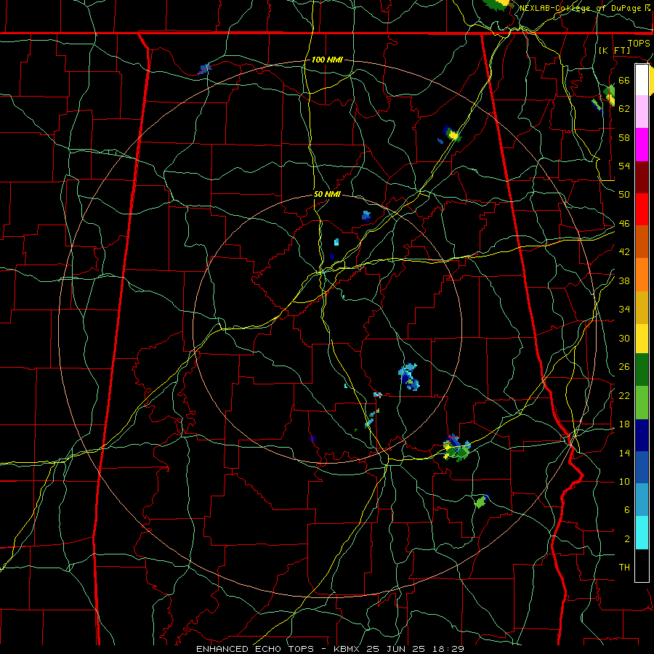Click the small blue echo cell in the far northwest

point(204,69)
